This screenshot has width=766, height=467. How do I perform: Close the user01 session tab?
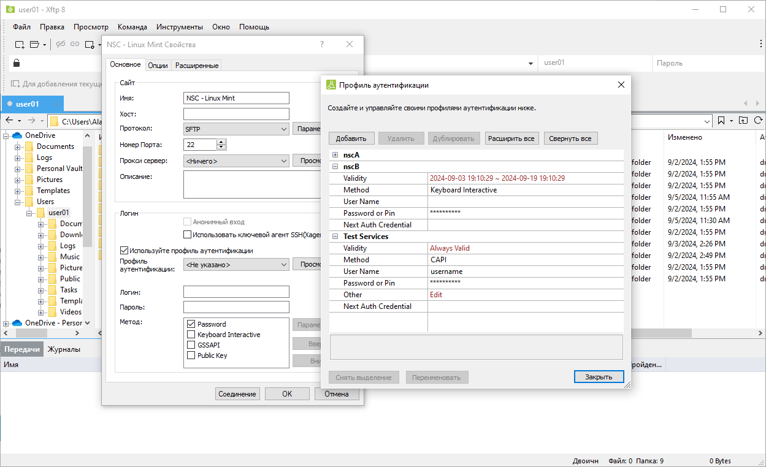pos(55,104)
